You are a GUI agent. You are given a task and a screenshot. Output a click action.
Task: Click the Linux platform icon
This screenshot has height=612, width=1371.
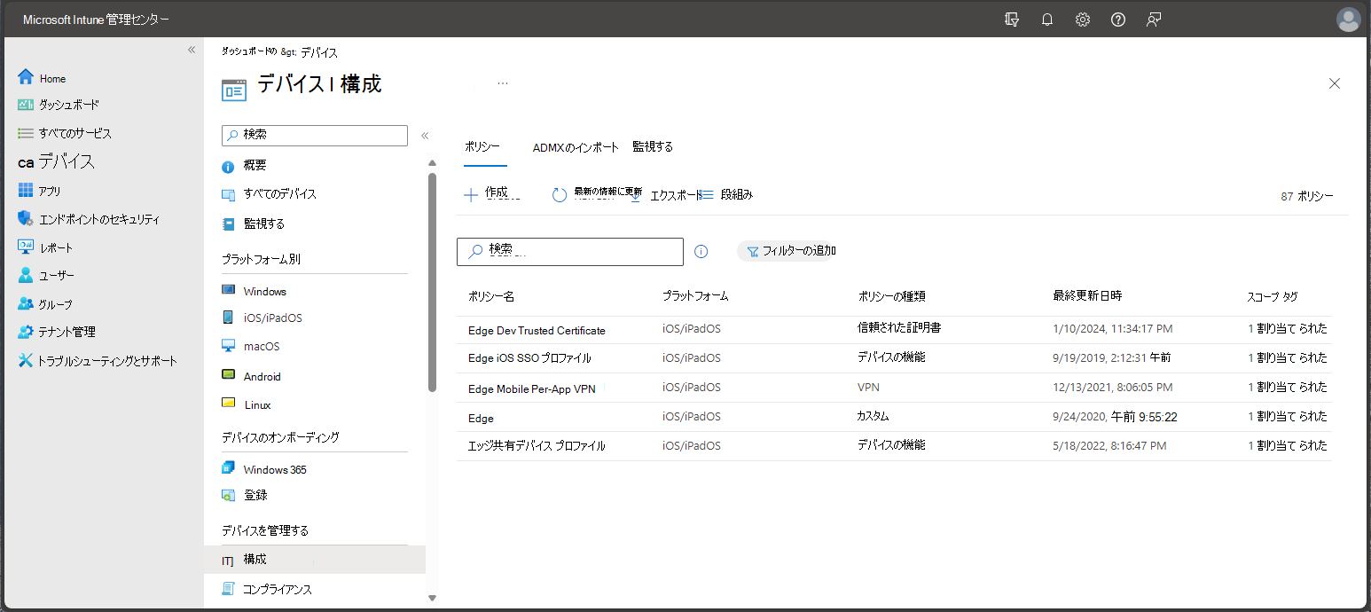click(228, 404)
